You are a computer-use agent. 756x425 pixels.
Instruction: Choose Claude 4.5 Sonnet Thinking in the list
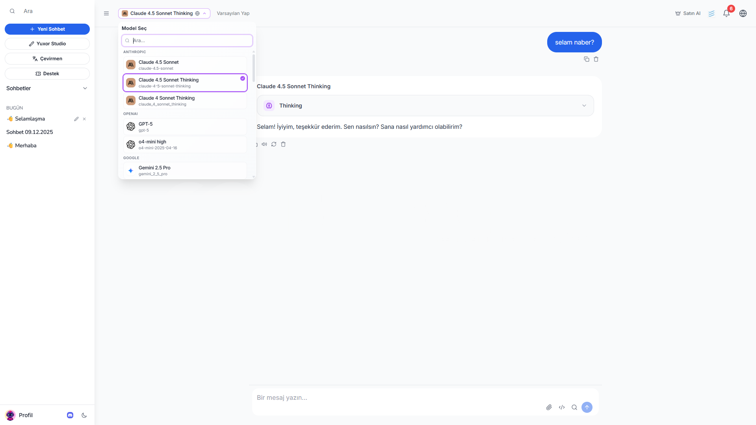click(185, 83)
